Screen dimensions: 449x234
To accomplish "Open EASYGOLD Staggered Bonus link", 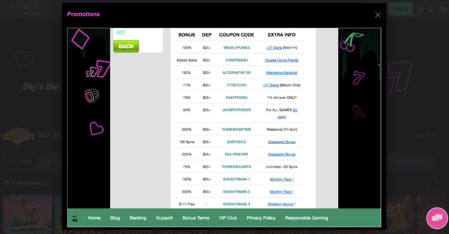I will (x=281, y=142).
